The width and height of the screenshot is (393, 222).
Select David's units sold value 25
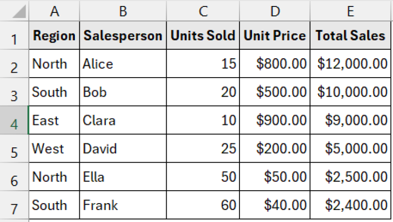tap(203, 148)
